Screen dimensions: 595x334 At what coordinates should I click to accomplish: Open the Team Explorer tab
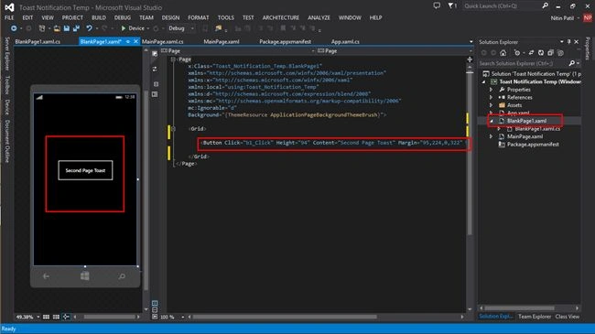(x=535, y=317)
